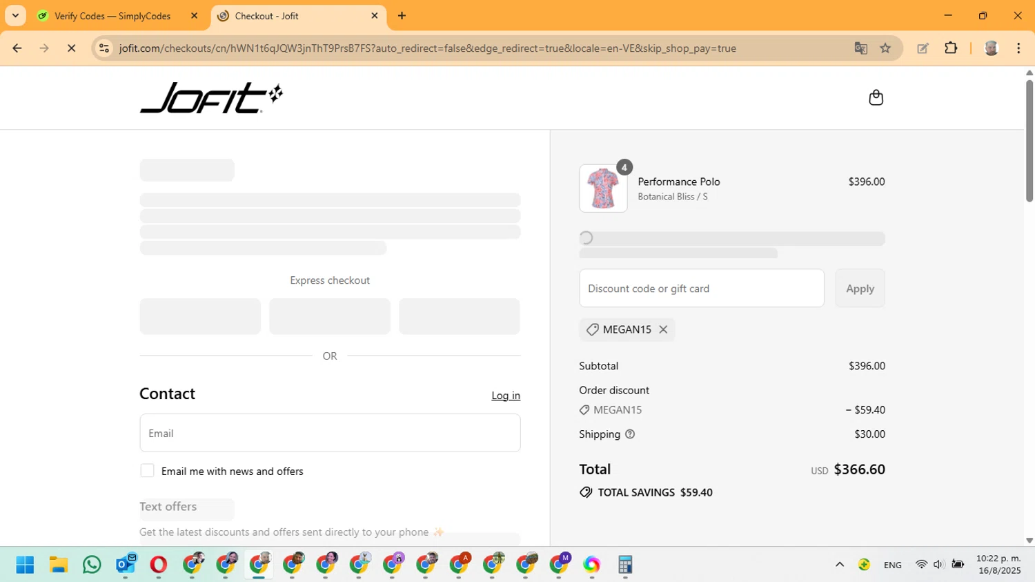Click the Email input field

[330, 433]
